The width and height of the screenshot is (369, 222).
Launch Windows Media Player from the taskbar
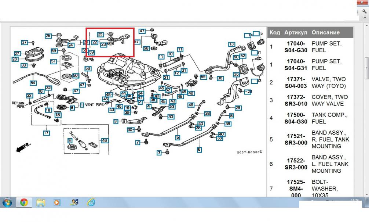57,203
